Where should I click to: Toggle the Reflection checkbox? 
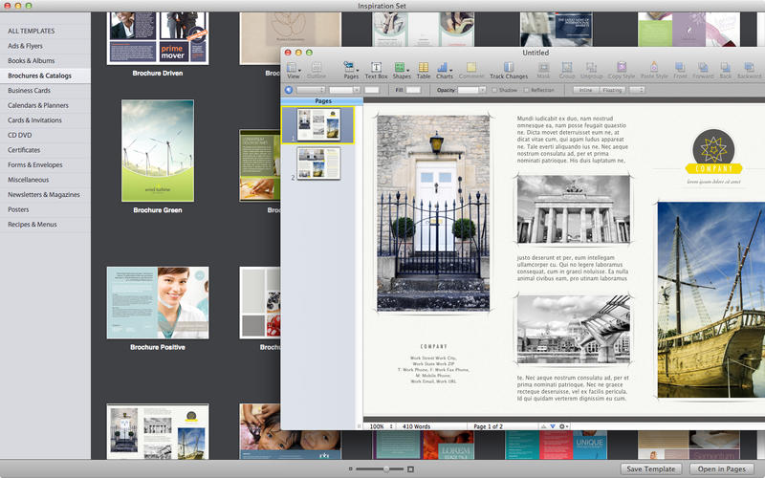525,90
